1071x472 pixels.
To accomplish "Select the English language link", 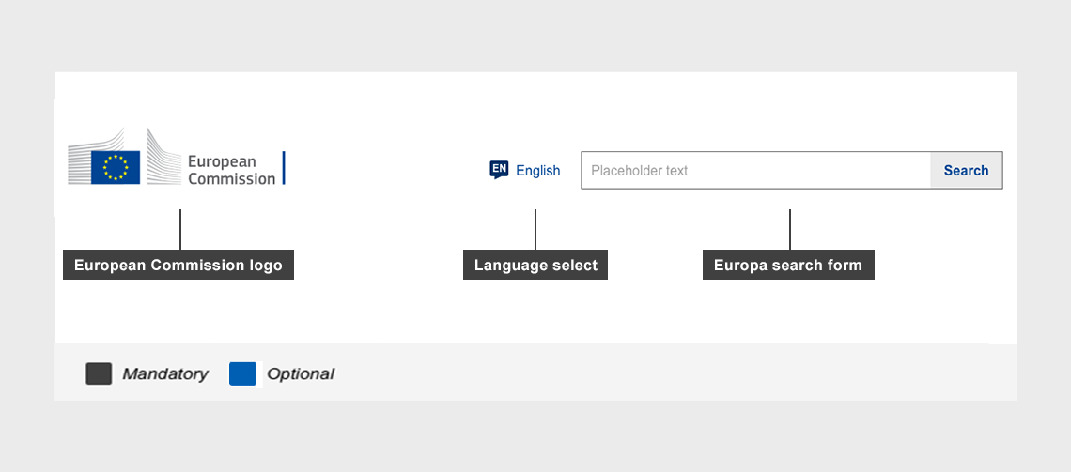I will (x=537, y=171).
